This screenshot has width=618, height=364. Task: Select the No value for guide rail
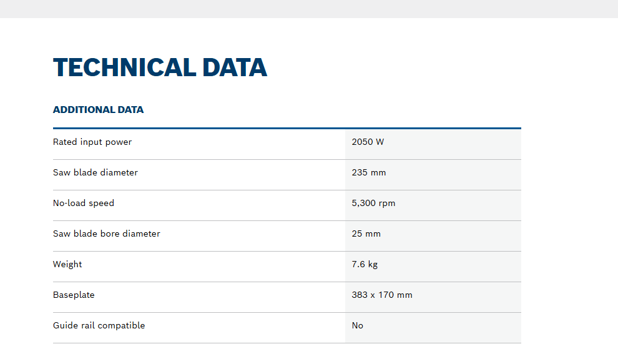(357, 325)
